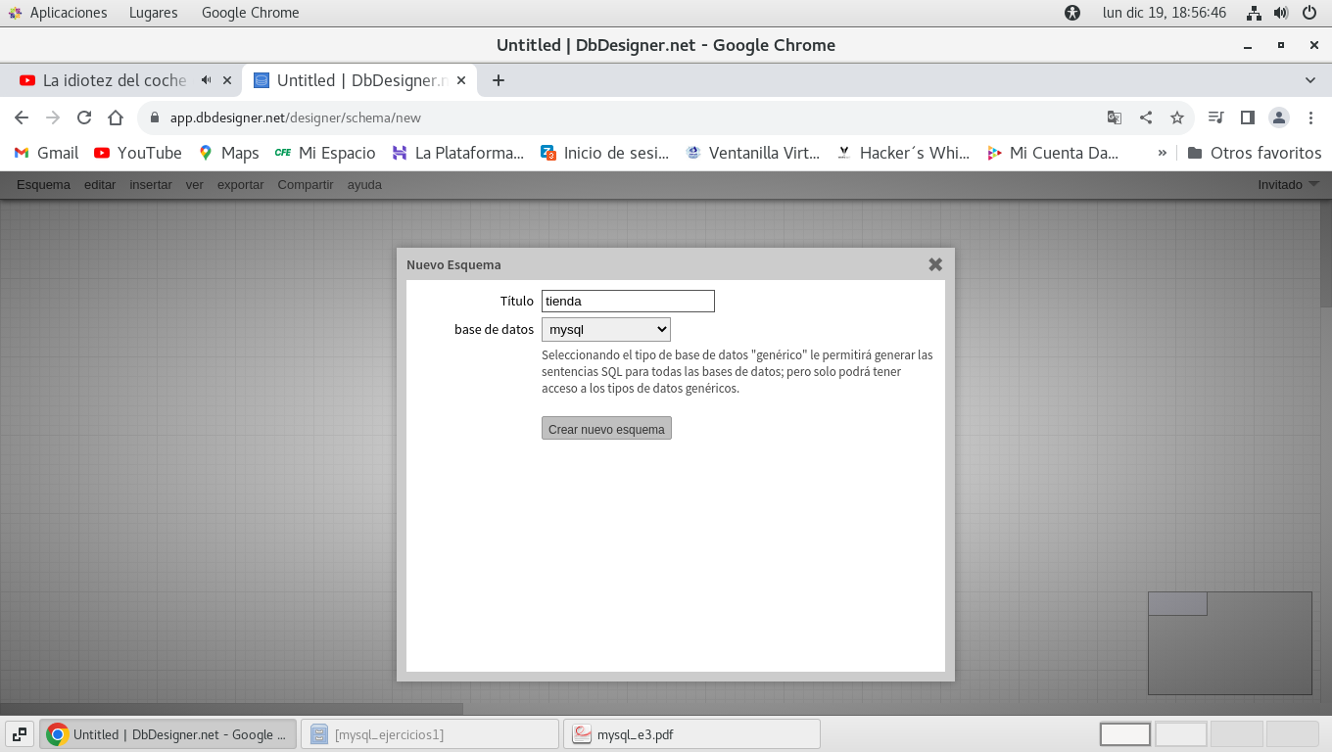
Task: Click the minimap overview thumbnail
Action: [x=1229, y=642]
